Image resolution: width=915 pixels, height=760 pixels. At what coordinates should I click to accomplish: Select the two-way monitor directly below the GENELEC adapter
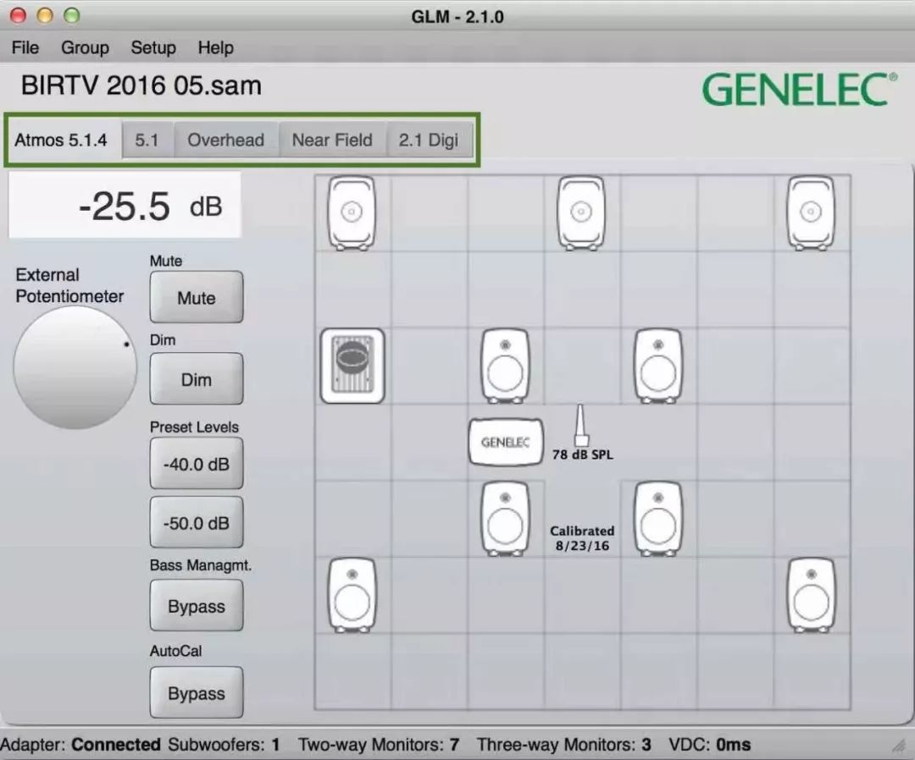(x=505, y=518)
